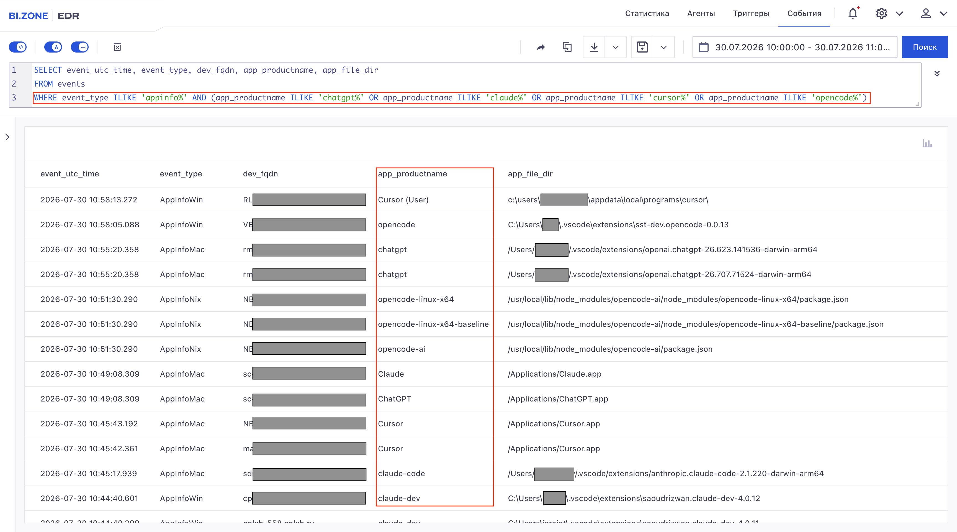Screen dimensions: 957x532
Task: Click the 'opencode-linux-x64-baseline' product cell
Action: coord(434,324)
